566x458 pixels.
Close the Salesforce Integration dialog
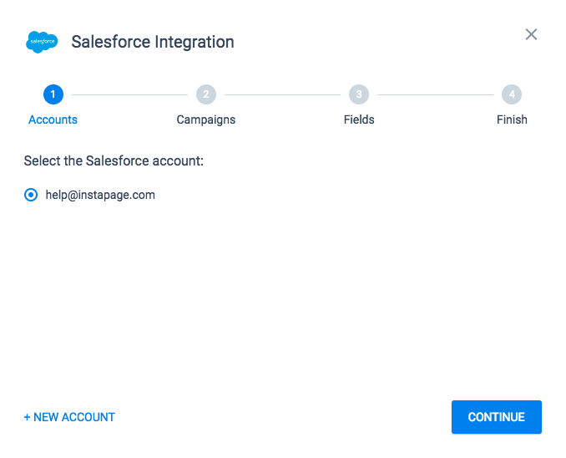click(x=531, y=35)
